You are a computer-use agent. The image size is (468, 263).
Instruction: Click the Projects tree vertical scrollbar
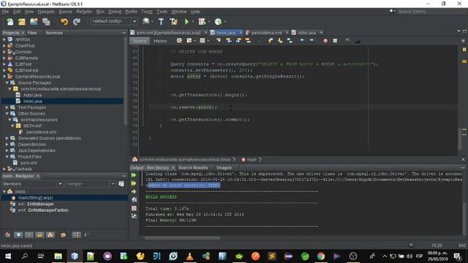point(126,80)
